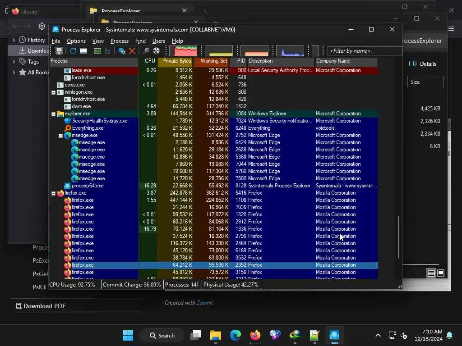Click the blue I/O history graph
This screenshot has height=346, width=462.
(290, 50)
